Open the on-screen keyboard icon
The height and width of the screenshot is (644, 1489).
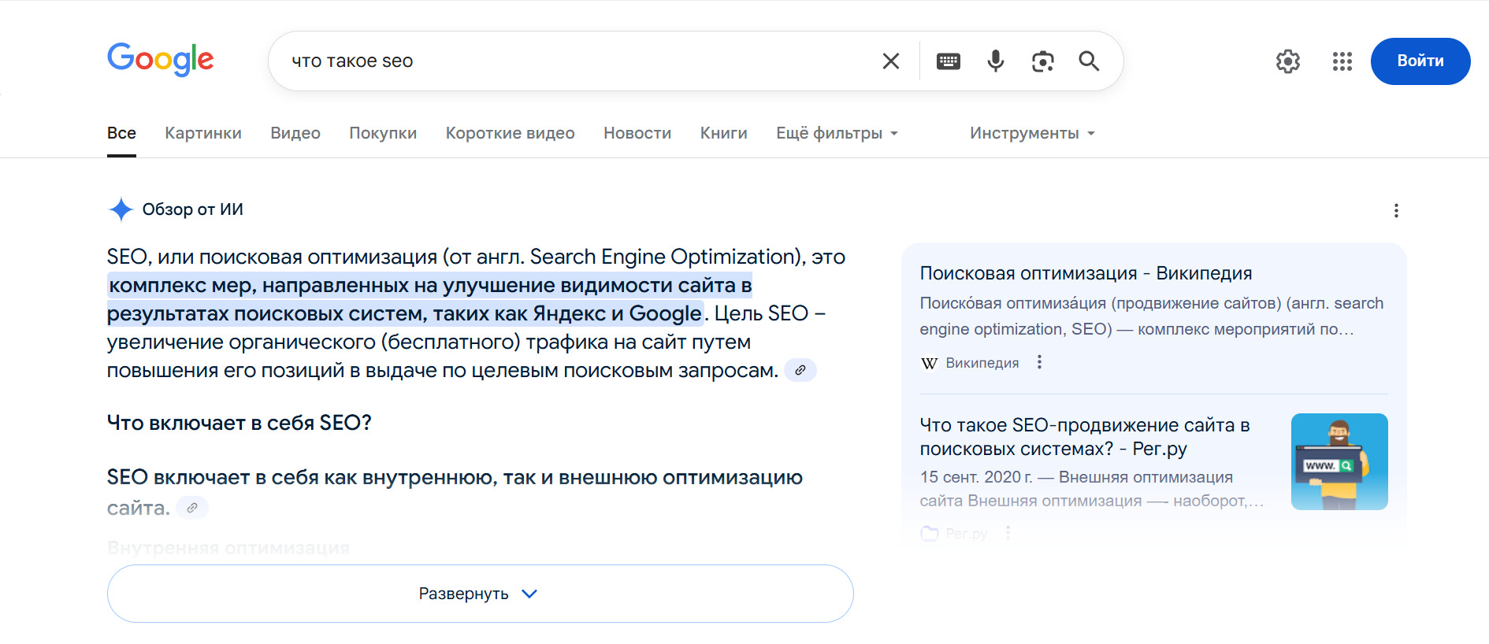coord(949,61)
